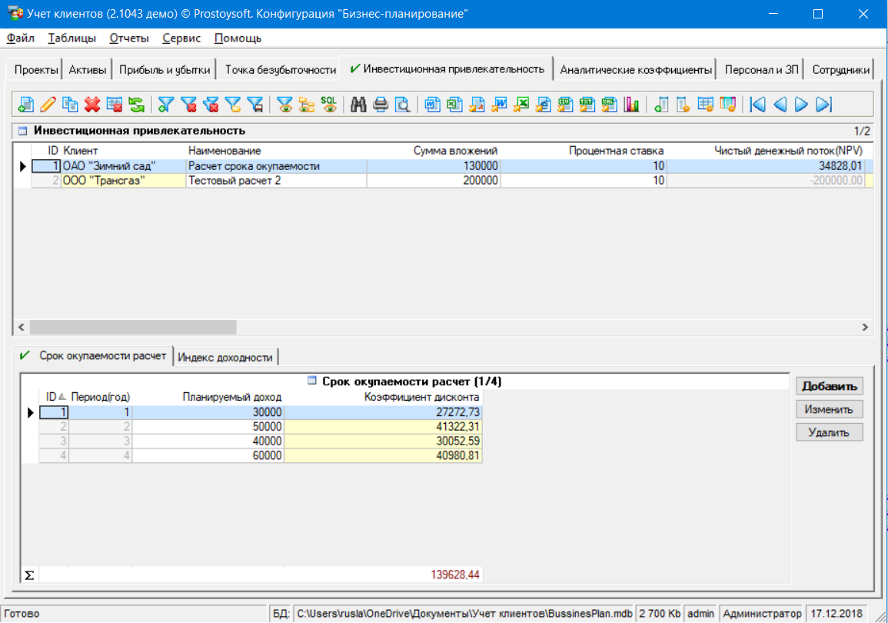Jump to last record arrow

824,105
